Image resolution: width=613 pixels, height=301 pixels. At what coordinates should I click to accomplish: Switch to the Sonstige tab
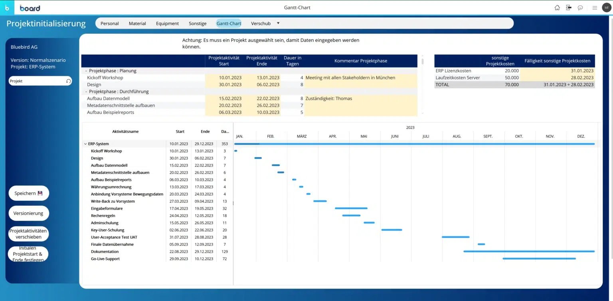click(198, 24)
